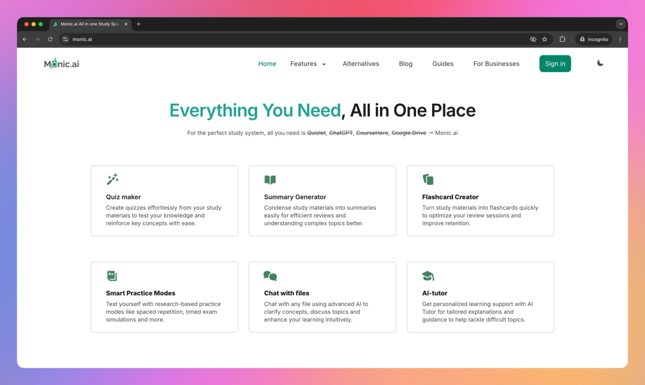Click the 'Everything You Need' heading text
Viewport: 645px width, 385px height.
point(255,110)
